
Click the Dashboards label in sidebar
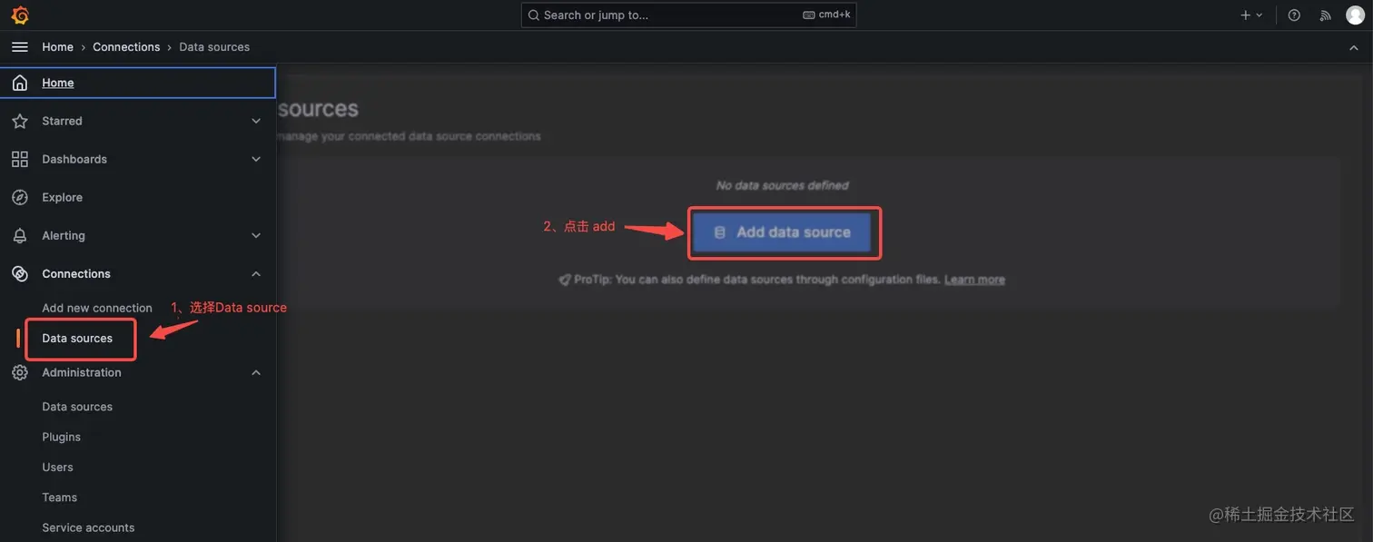click(74, 159)
